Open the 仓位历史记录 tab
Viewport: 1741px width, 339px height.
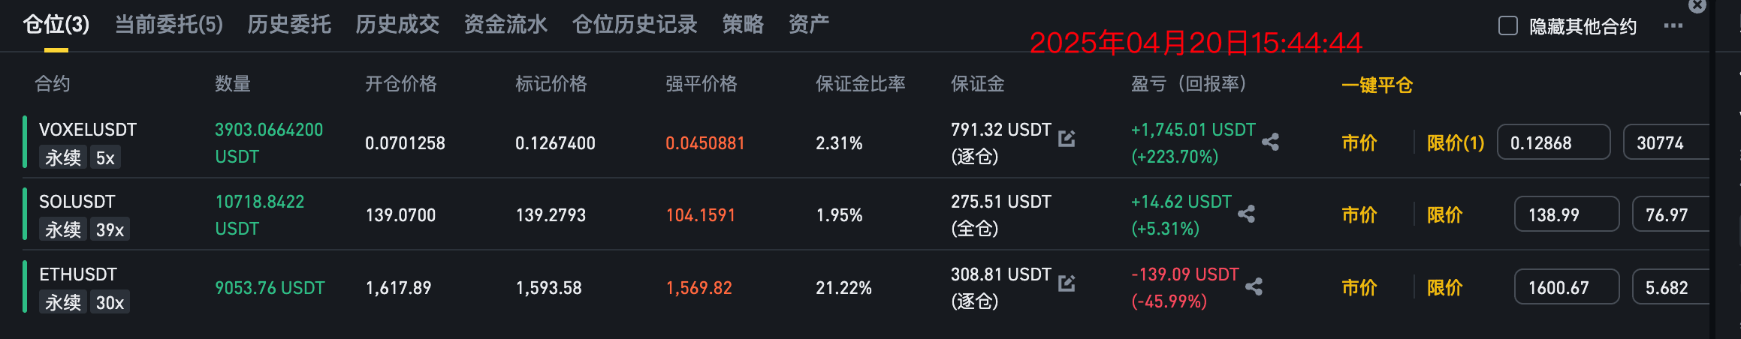[x=635, y=25]
